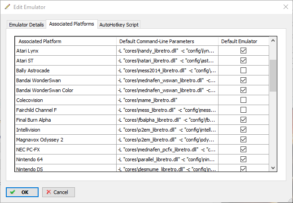
Task: Tick Fairchild Channel F default emulator checkbox
Action: [243, 110]
